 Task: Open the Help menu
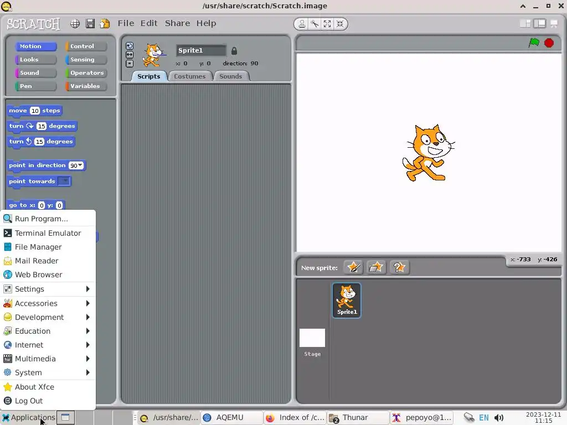point(206,23)
